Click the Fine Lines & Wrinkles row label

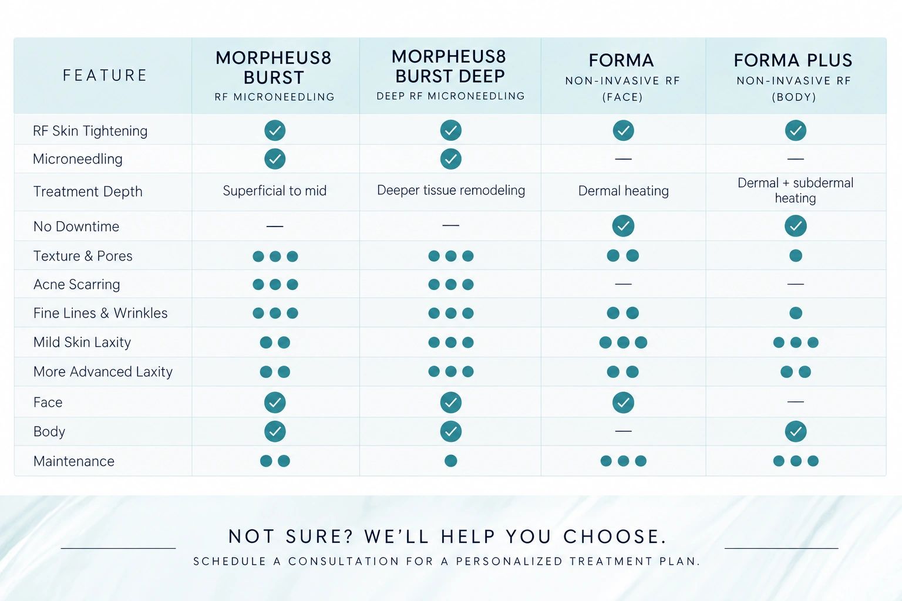pos(100,313)
